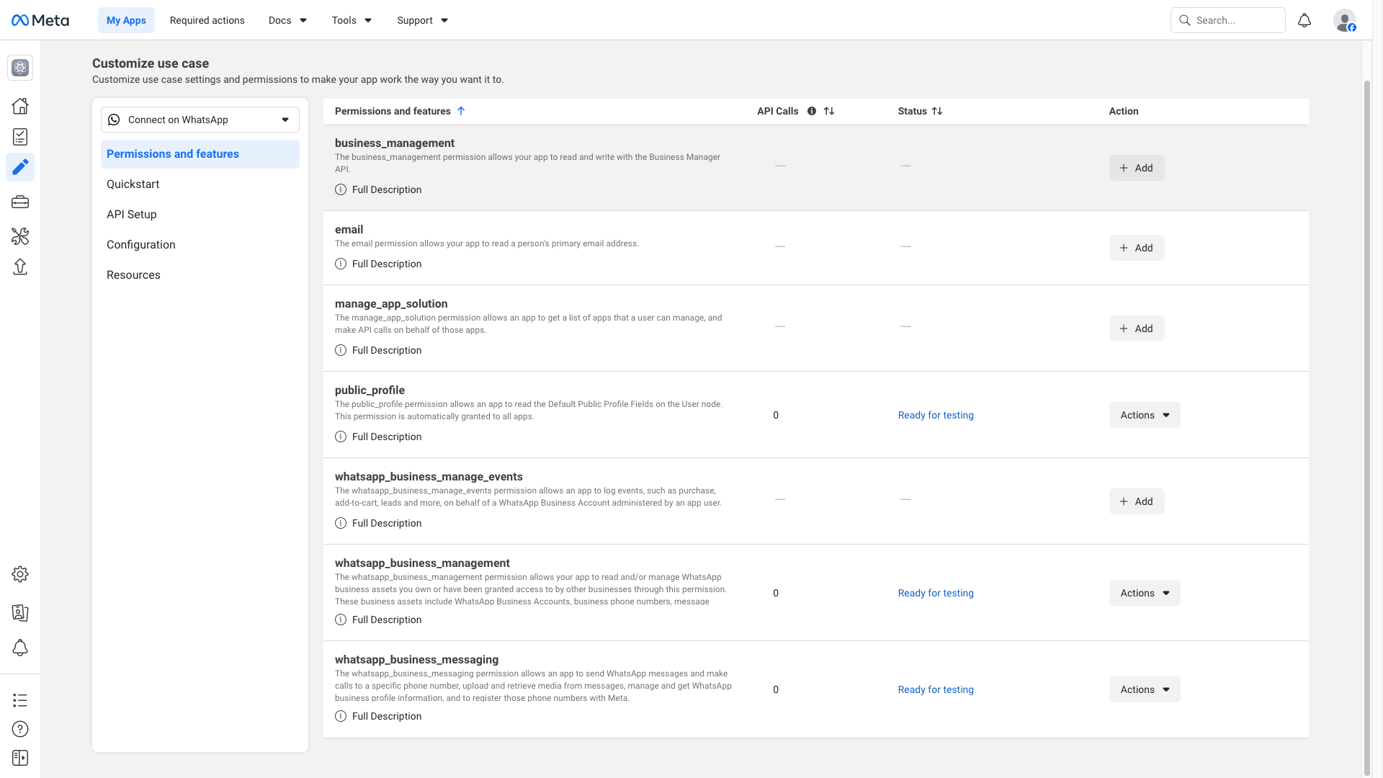The image size is (1383, 778).
Task: Open the wrench tools sidebar icon
Action: [x=20, y=236]
